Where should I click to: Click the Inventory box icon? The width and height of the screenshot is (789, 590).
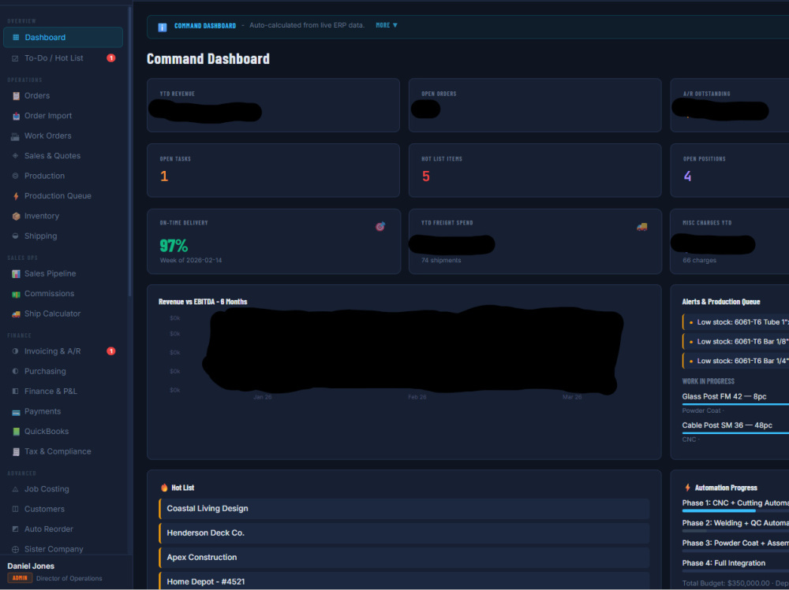[x=16, y=216]
